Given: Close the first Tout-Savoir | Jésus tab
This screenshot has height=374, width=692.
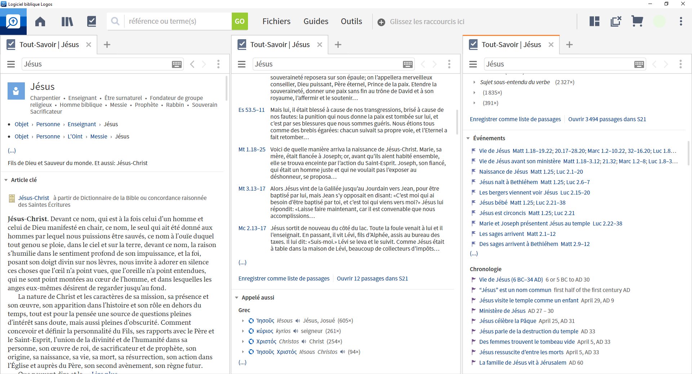Looking at the screenshot, I should (x=89, y=45).
